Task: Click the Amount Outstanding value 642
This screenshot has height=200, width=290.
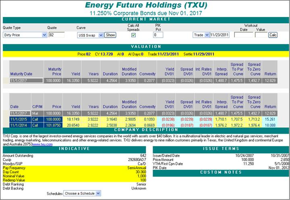Action: coord(143,156)
